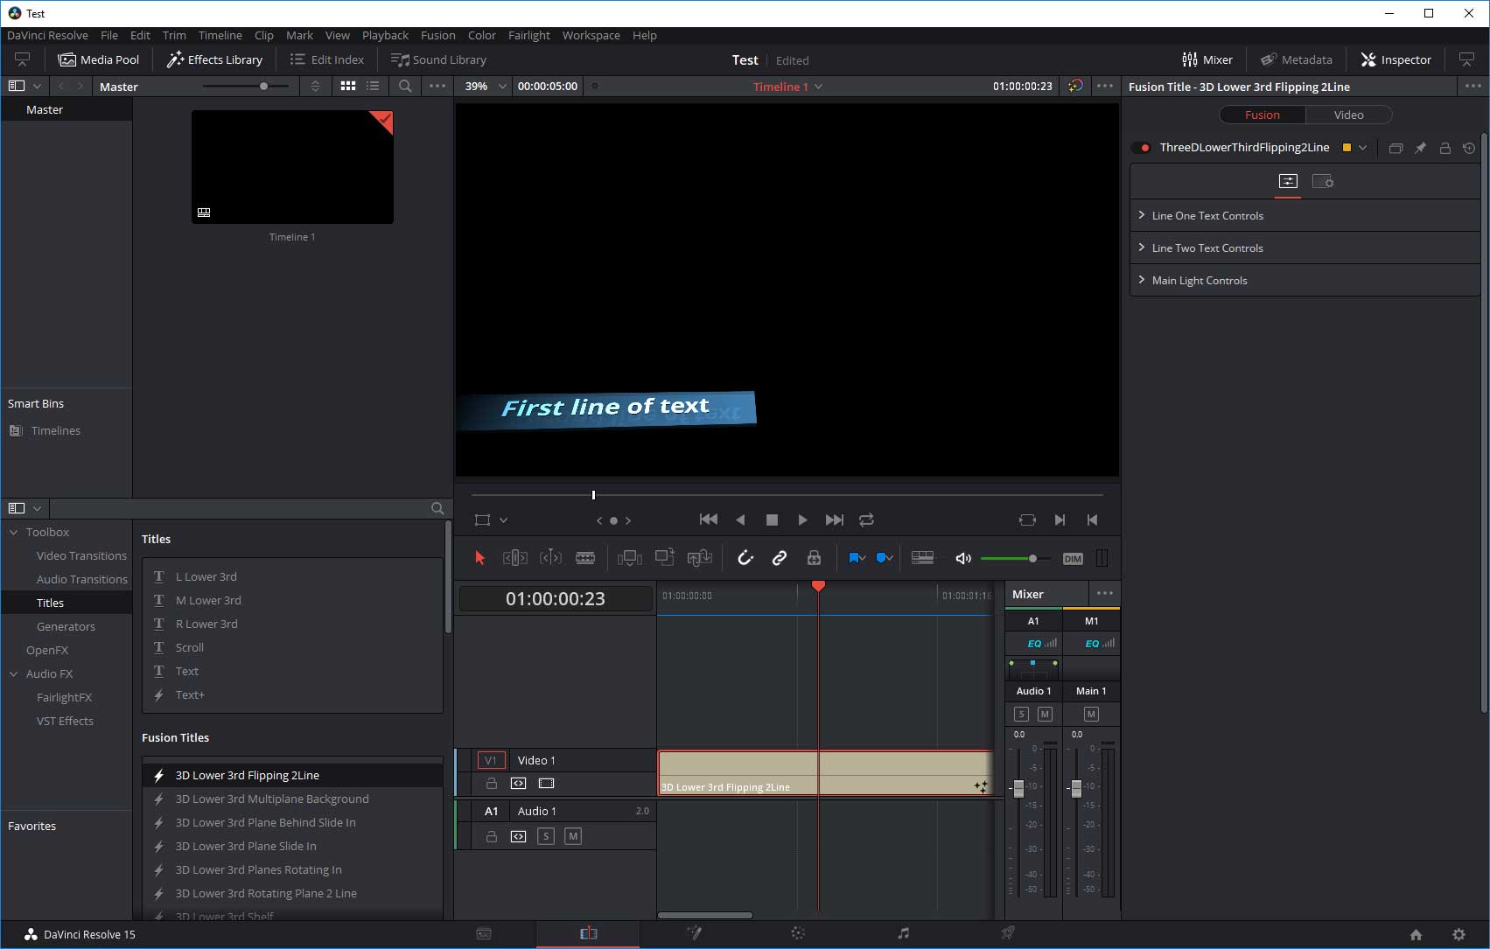
Task: Activate the Trim Edit Mode tool
Action: (514, 558)
